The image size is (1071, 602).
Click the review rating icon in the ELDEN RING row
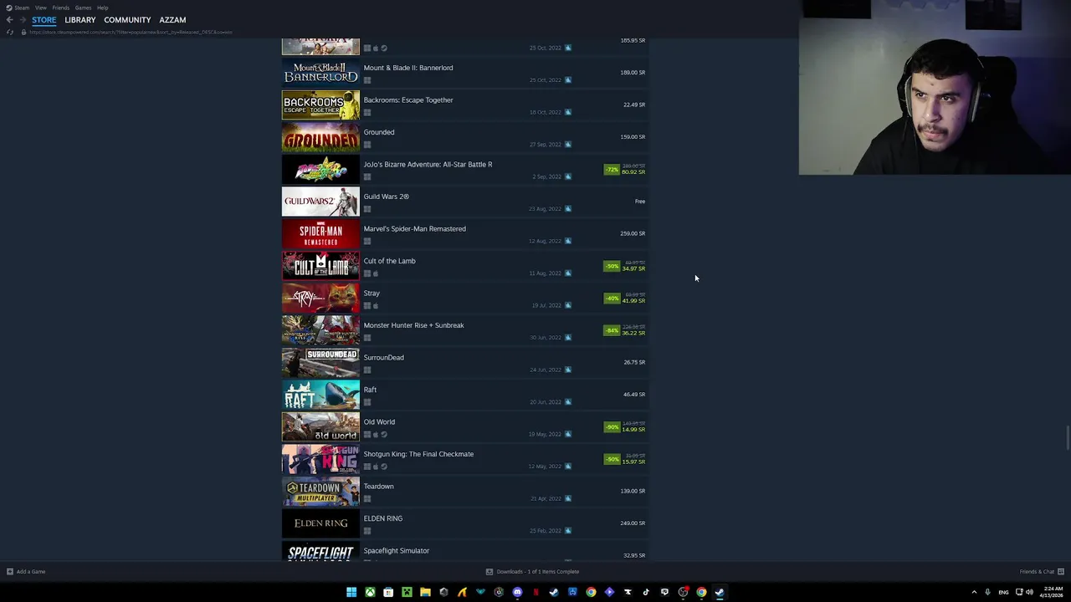568,531
